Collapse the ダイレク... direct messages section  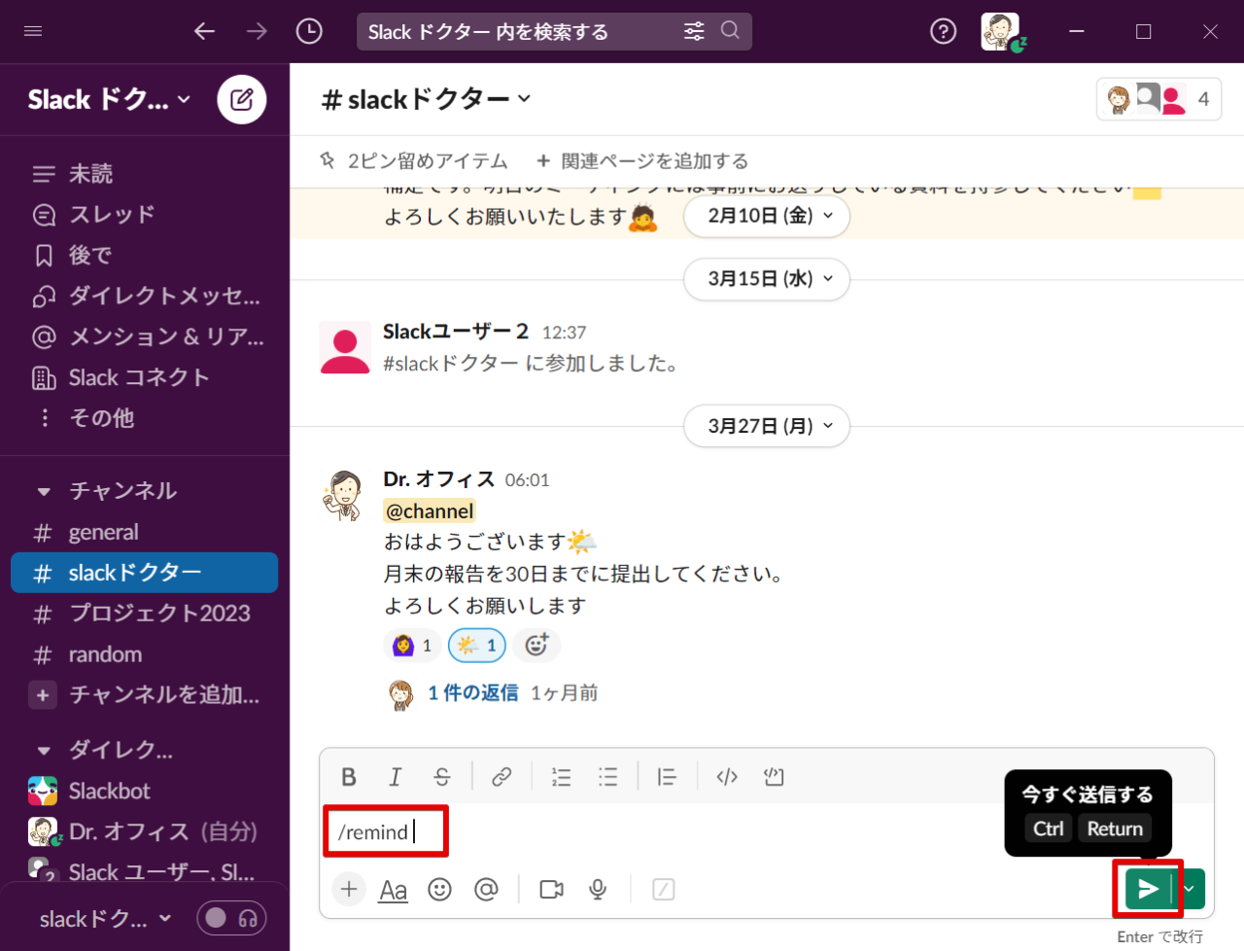[44, 750]
